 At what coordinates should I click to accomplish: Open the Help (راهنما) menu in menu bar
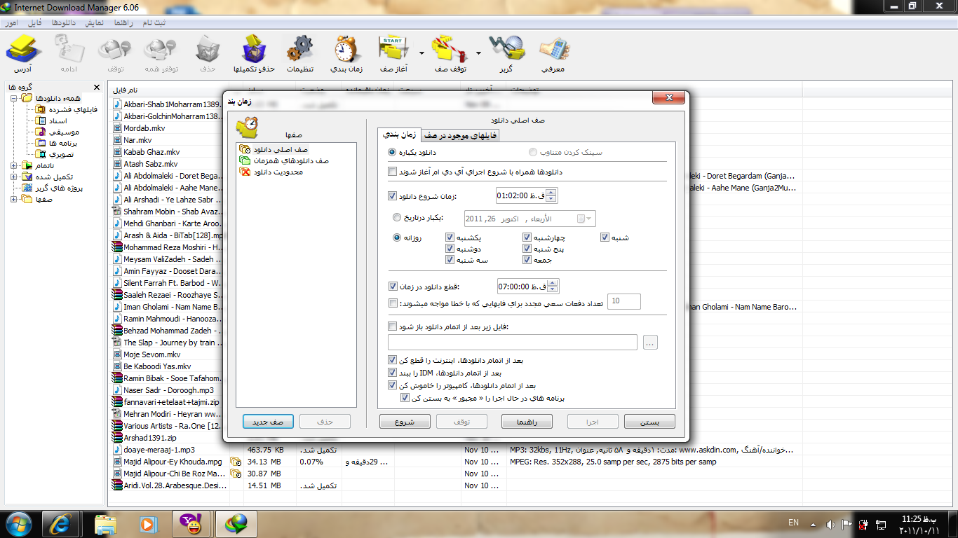[123, 22]
